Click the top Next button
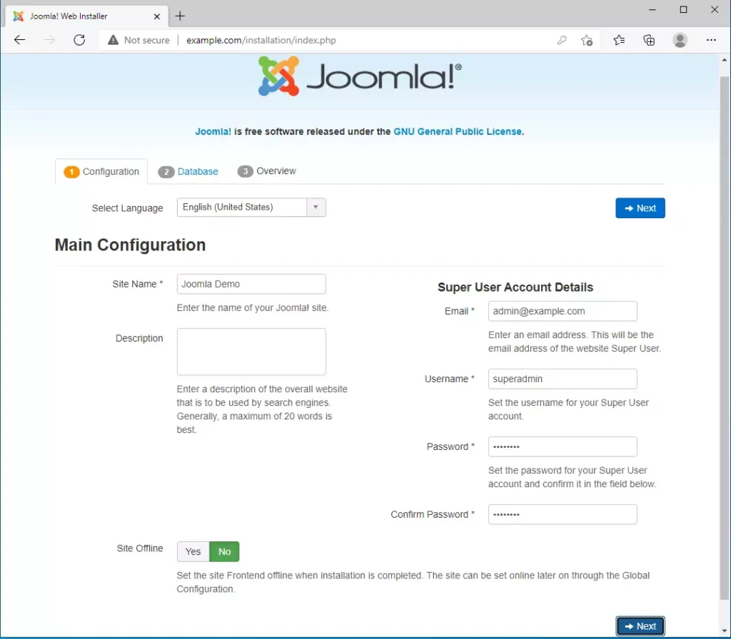Image resolution: width=731 pixels, height=639 pixels. 640,208
